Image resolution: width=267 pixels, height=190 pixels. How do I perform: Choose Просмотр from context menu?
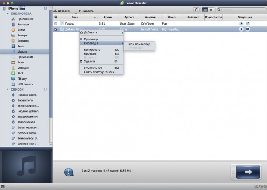click(x=102, y=39)
